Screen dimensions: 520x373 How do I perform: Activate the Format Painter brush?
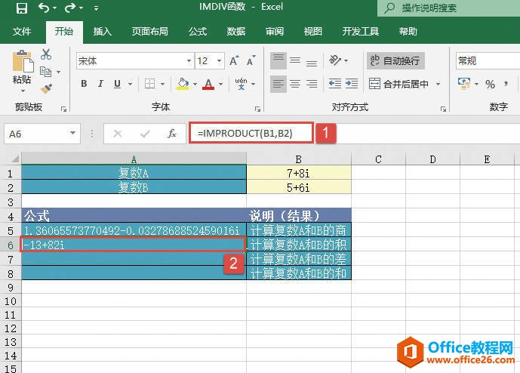(x=46, y=89)
